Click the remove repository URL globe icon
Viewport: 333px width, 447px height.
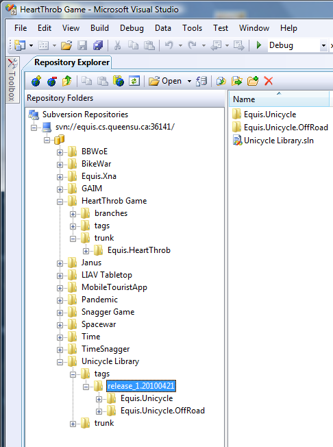tap(52, 82)
